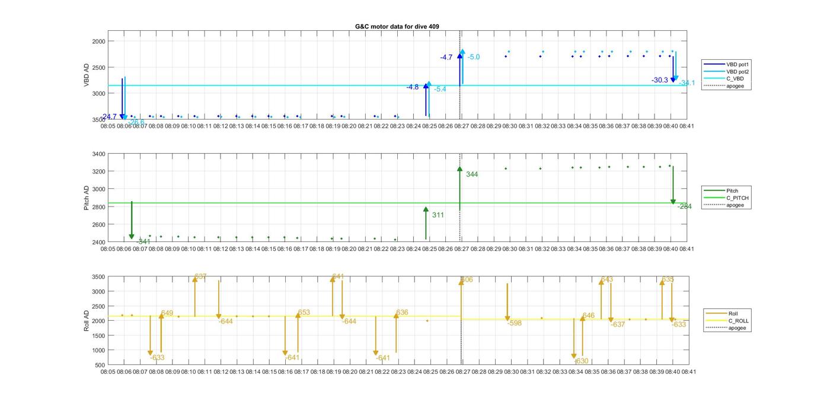830x410 pixels.
Task: Select the "VBD pot2" legend entry
Action: [x=739, y=72]
